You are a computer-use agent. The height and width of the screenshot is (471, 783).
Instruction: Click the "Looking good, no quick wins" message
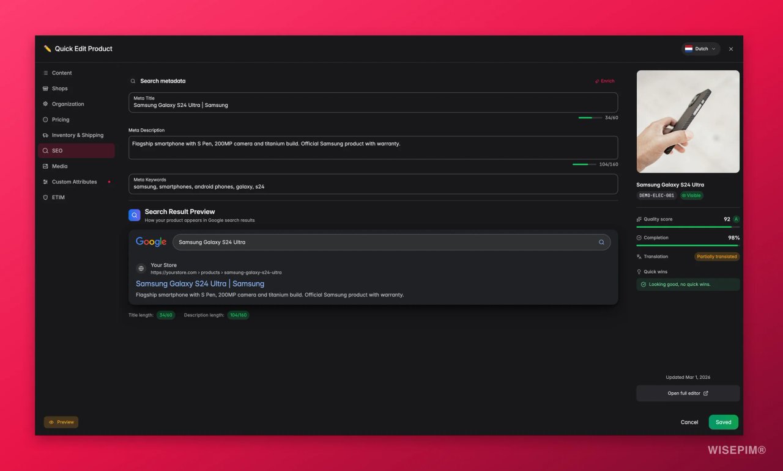pos(688,285)
